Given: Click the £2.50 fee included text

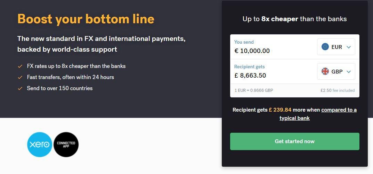Looking at the screenshot, I should 338,90.
